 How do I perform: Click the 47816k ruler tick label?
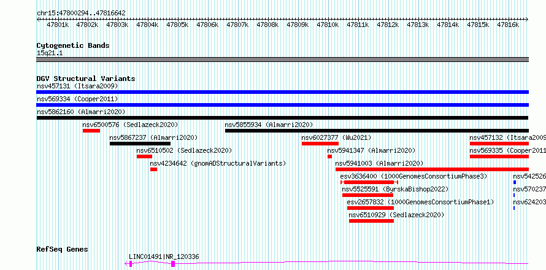(508, 25)
